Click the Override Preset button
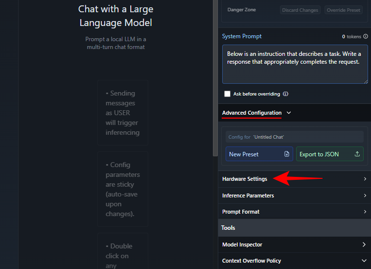 tap(343, 10)
